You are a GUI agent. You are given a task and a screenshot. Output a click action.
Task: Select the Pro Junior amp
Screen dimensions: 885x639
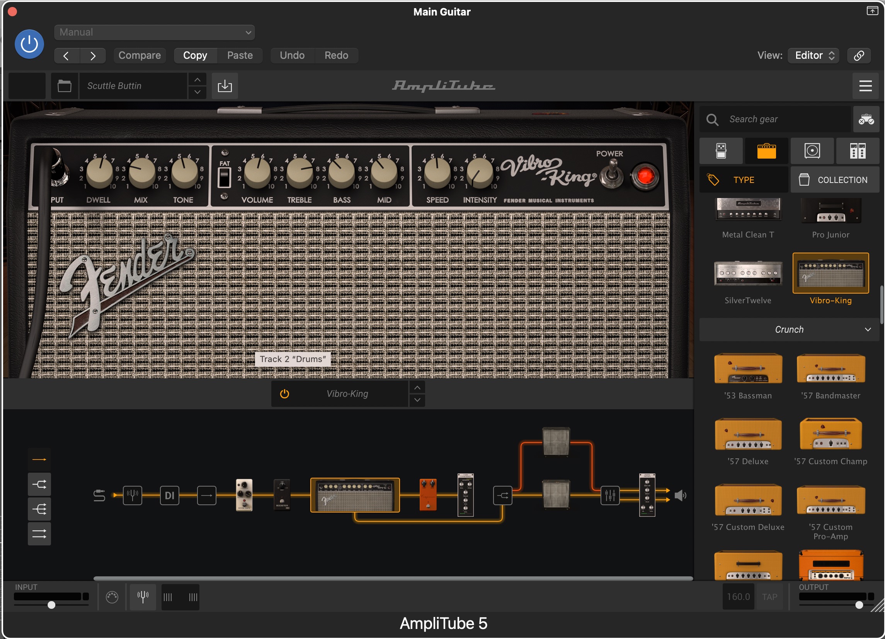coord(831,218)
